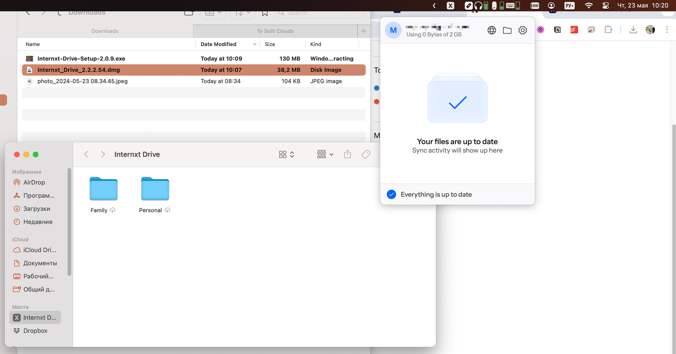Image resolution: width=676 pixels, height=354 pixels.
Task: Select Internxt Drive under Места
Action: point(35,318)
